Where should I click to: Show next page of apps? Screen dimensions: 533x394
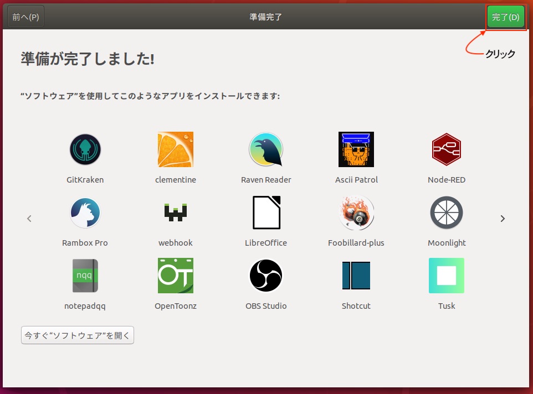coord(503,219)
